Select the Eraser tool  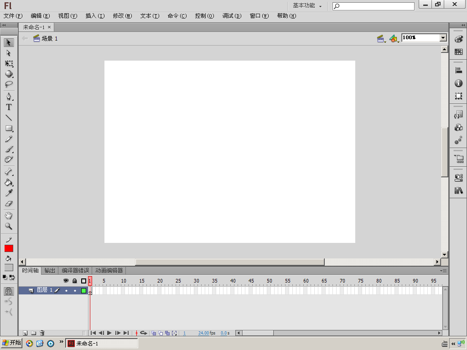click(x=9, y=204)
